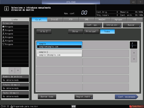
Task: Select the Otros filter
Action: click(x=75, y=31)
